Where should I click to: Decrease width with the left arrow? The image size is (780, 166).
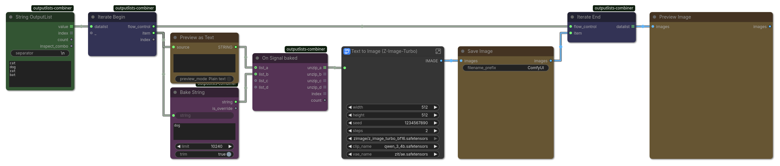point(350,107)
